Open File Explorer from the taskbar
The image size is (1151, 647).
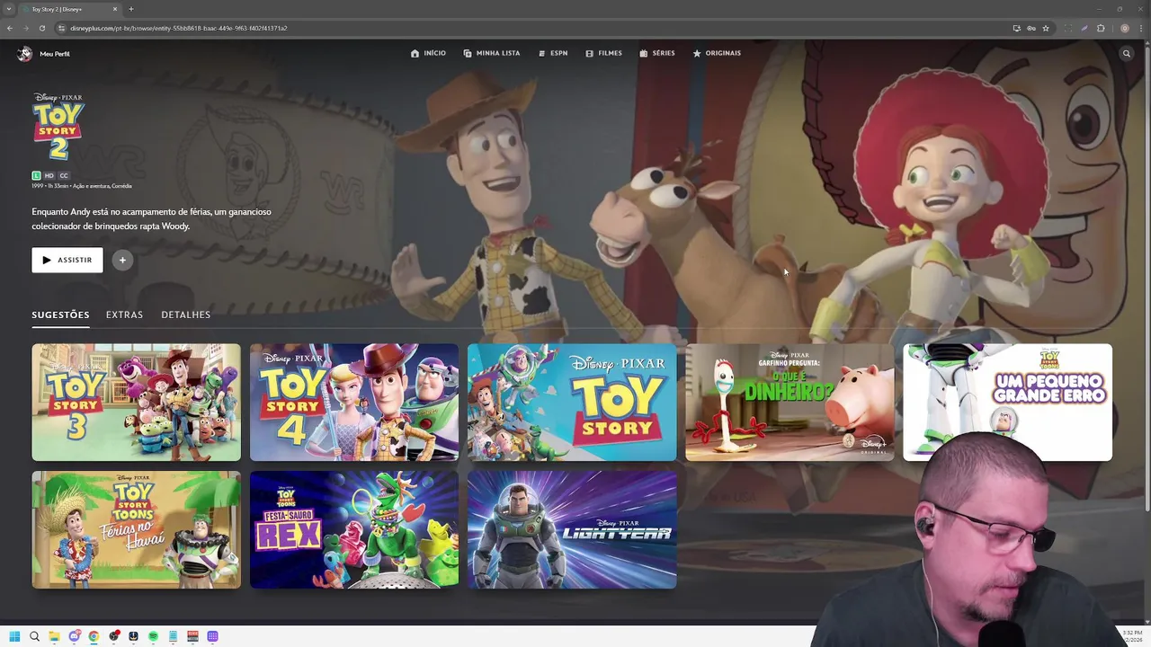pyautogui.click(x=54, y=636)
